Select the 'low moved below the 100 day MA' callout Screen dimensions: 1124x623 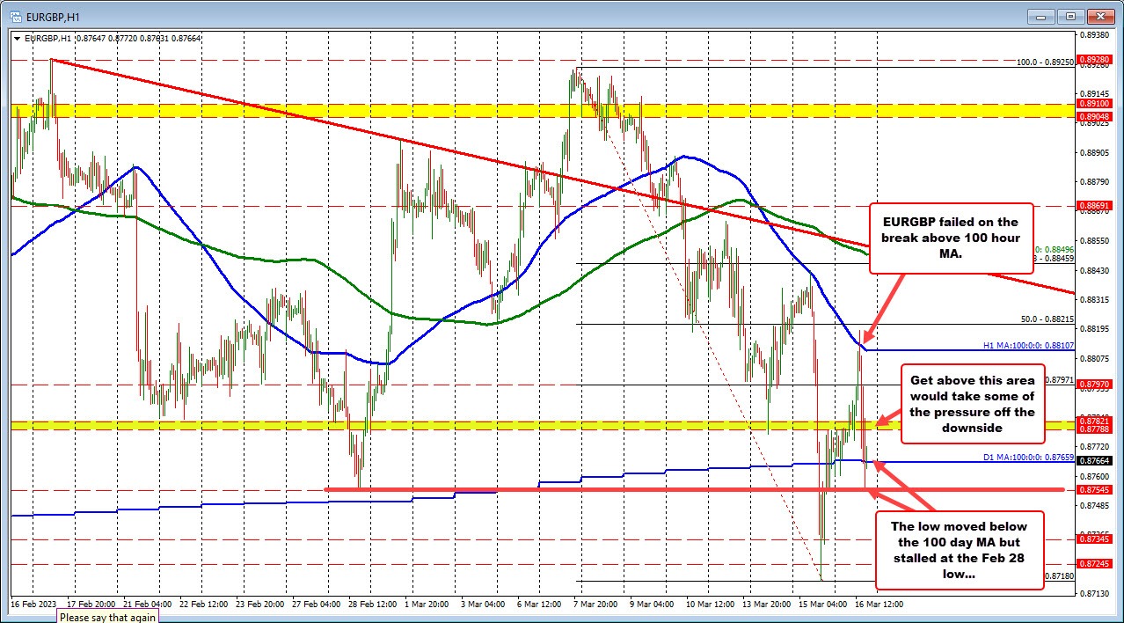[960, 550]
